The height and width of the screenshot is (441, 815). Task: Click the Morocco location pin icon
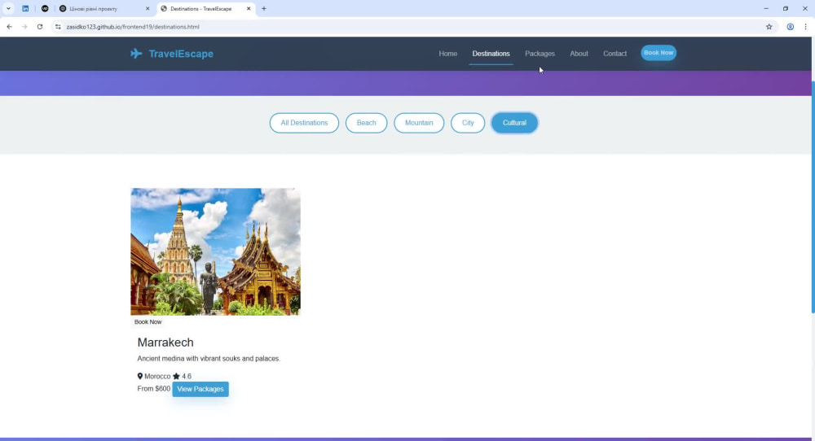140,376
